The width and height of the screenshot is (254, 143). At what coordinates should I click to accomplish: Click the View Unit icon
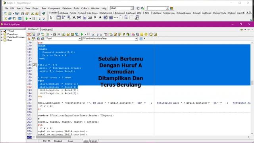pos(6,19)
